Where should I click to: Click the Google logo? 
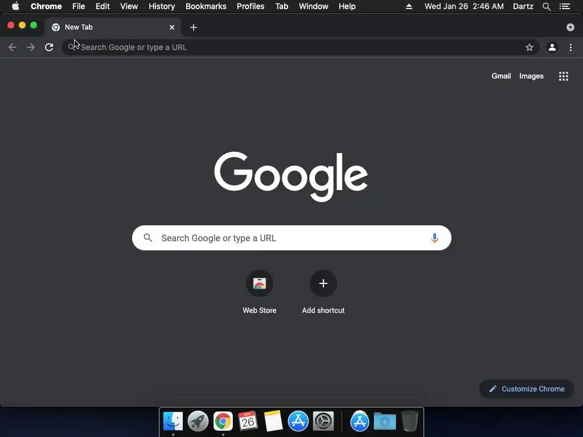click(x=291, y=176)
